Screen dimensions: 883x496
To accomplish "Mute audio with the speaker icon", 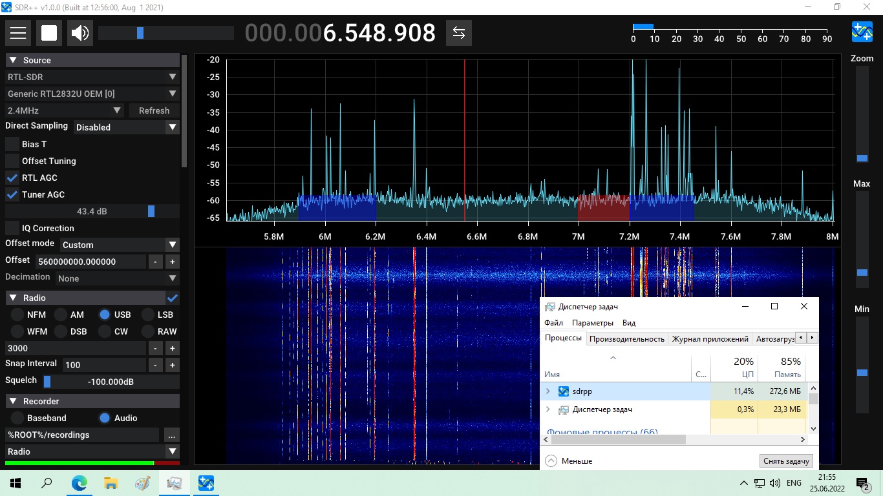I will click(80, 33).
